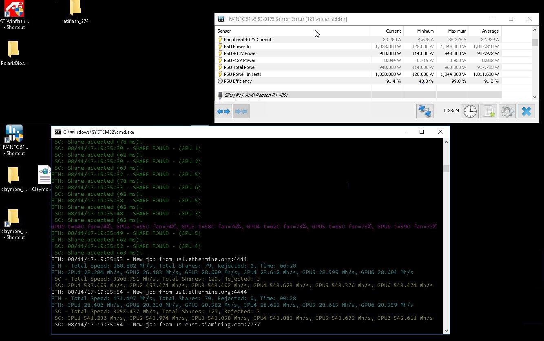Click the GPU temperature and fan status line

click(x=244, y=227)
